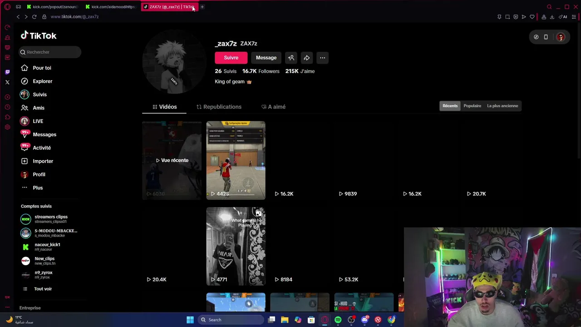This screenshot has height=327, width=581.
Task: Click the Message button on profile
Action: (266, 58)
